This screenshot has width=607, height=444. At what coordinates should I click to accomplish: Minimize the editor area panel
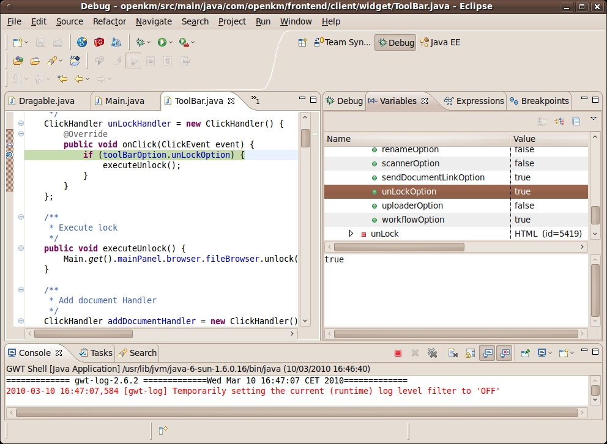click(302, 99)
